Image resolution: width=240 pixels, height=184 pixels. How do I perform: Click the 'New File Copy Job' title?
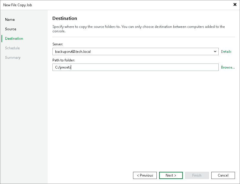point(17,5)
